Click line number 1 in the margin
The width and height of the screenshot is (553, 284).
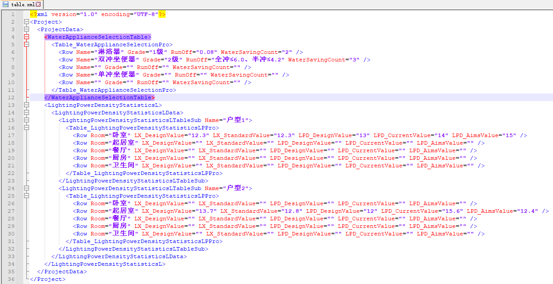tap(13, 14)
